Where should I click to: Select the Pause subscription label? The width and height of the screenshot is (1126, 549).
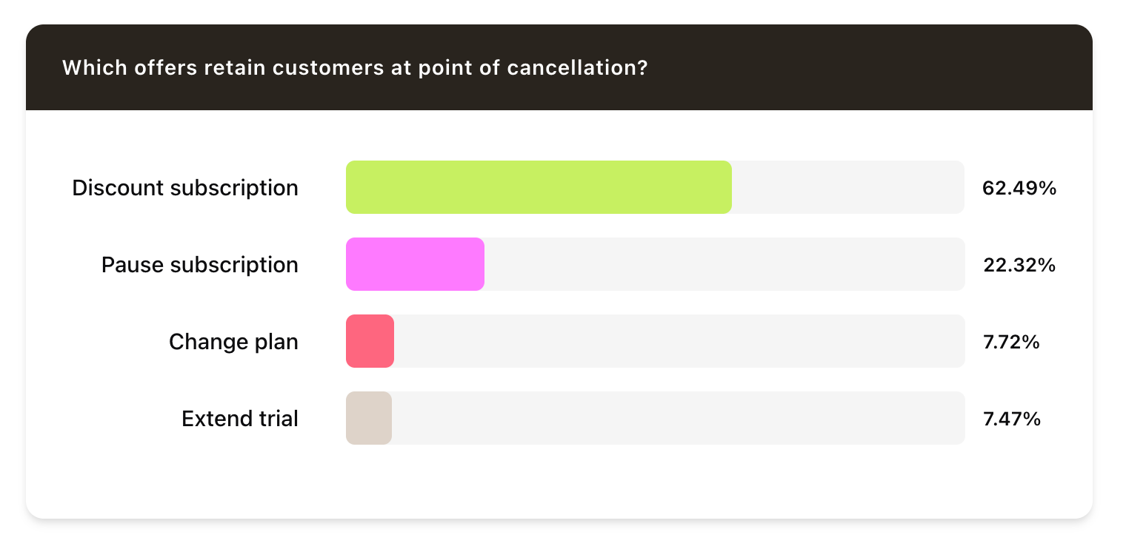(x=200, y=265)
